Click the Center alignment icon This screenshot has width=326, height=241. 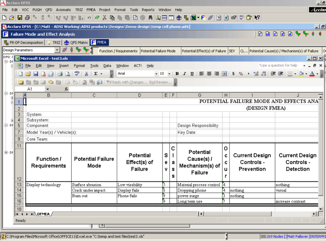[x=209, y=74]
